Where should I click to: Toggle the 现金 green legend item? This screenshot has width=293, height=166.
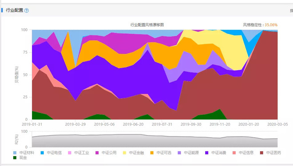(x=20, y=158)
